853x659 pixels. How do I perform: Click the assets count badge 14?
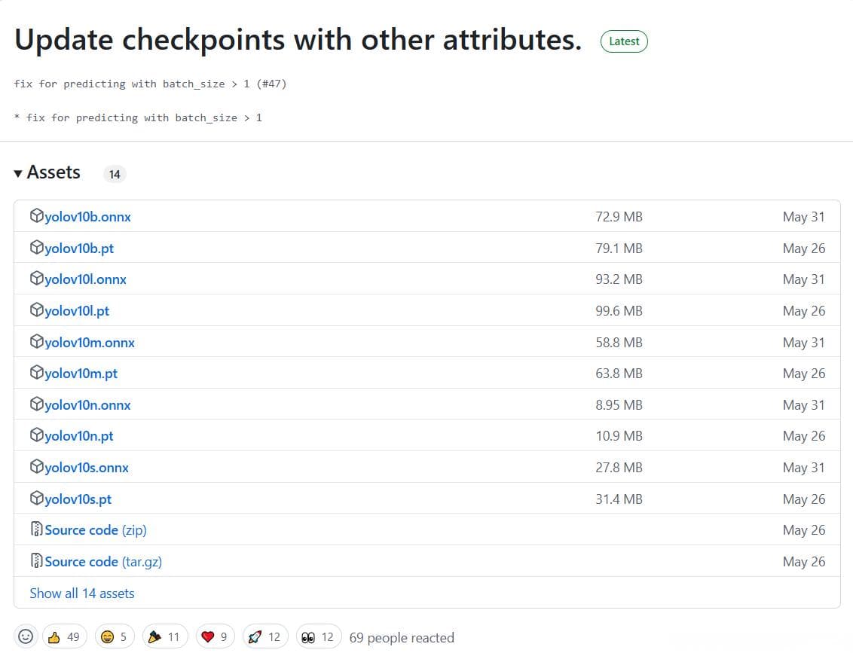point(115,174)
